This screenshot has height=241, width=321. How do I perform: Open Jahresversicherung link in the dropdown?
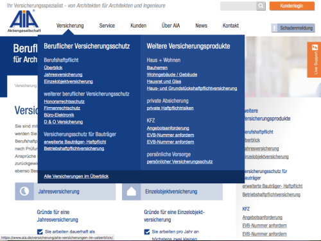63,74
